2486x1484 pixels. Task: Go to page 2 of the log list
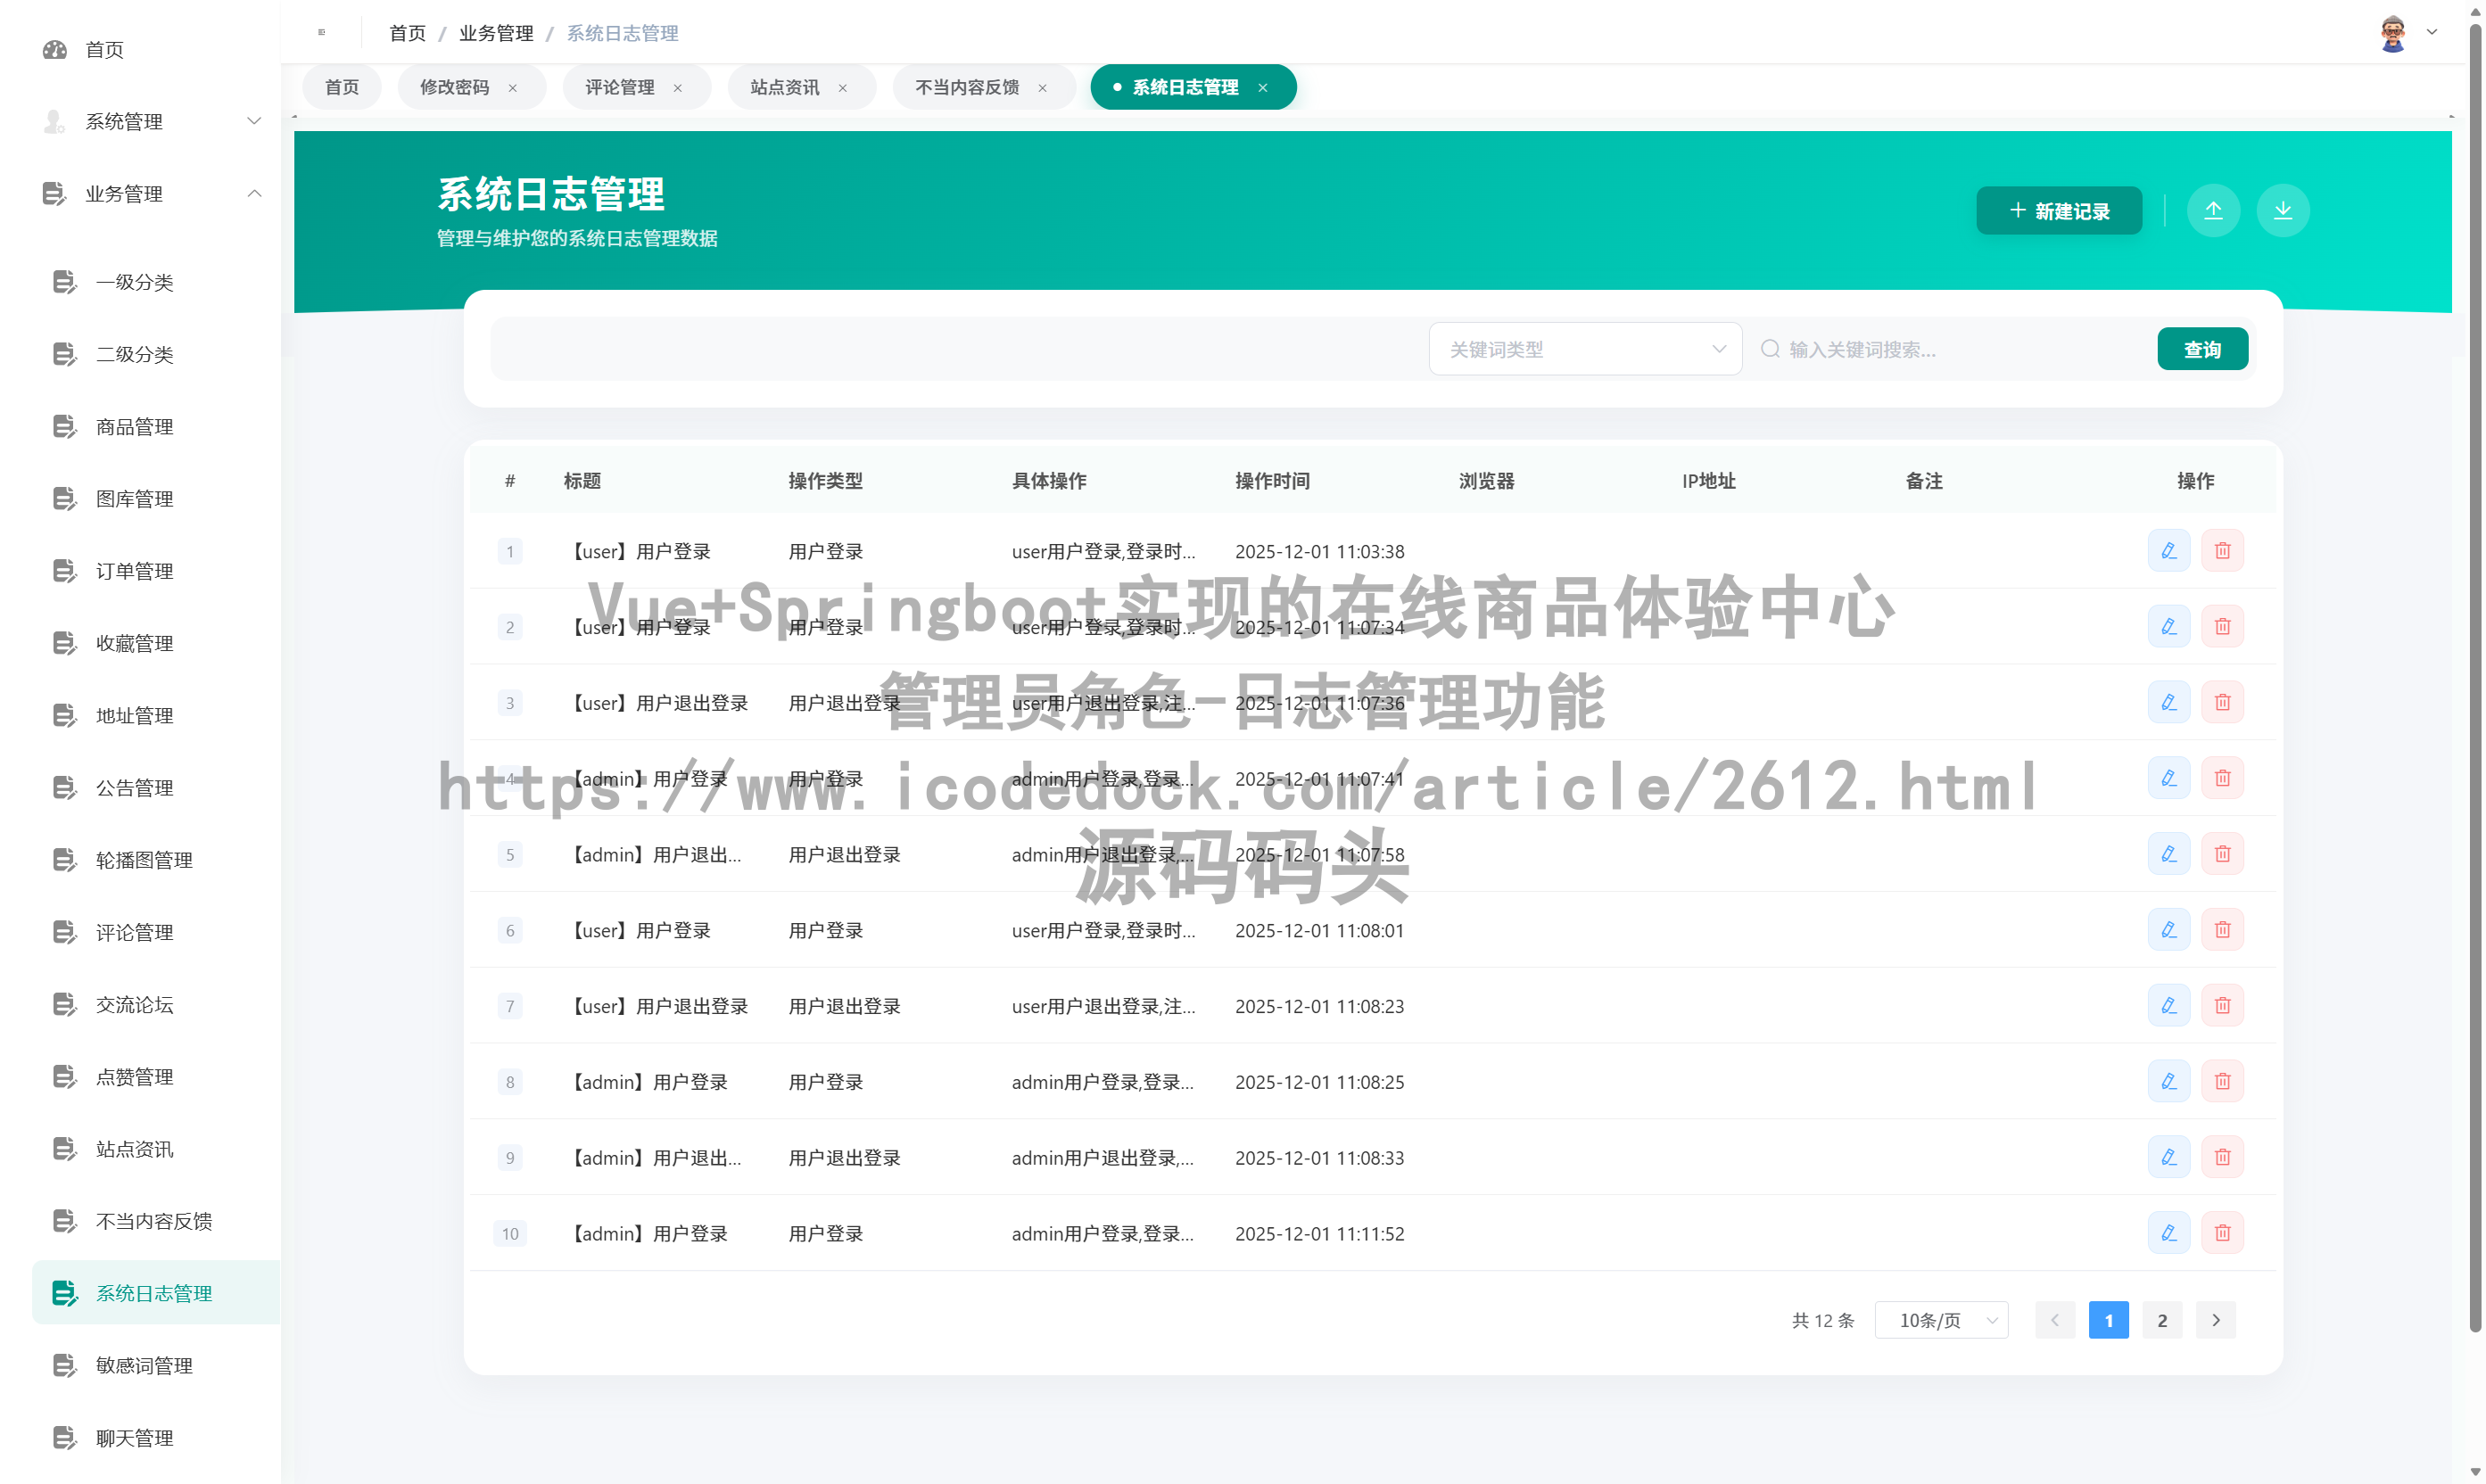coord(2161,1319)
